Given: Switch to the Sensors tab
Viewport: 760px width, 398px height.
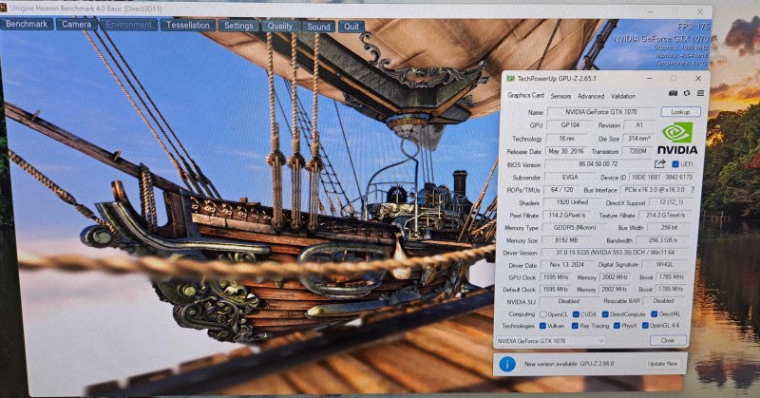Looking at the screenshot, I should click(560, 96).
